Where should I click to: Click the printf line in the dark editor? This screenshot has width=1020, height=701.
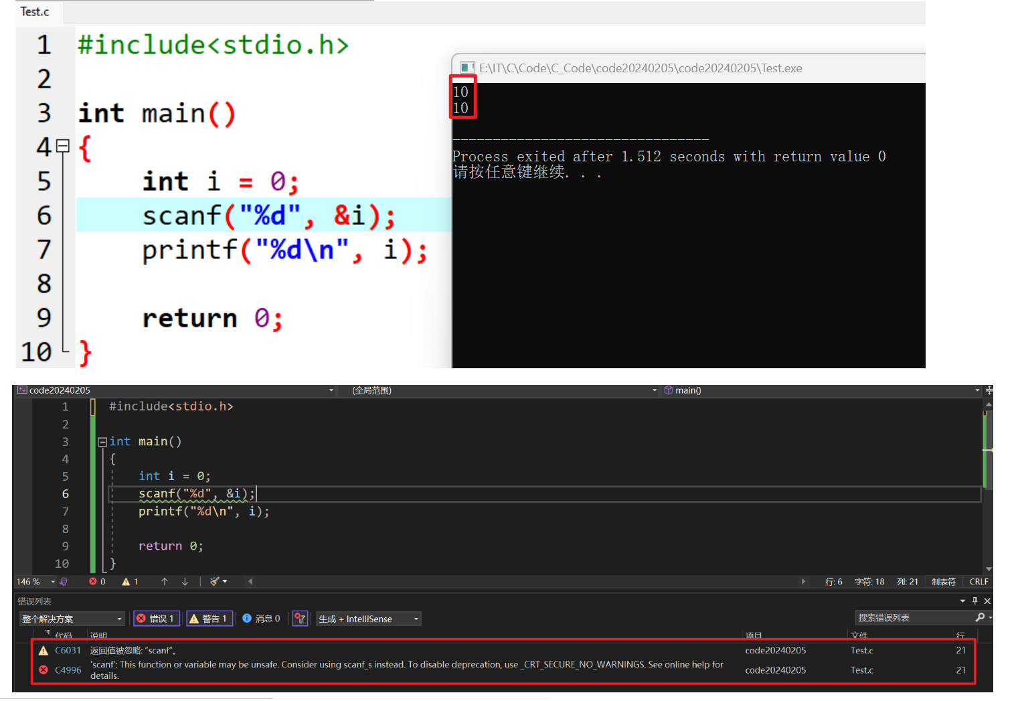[203, 512]
